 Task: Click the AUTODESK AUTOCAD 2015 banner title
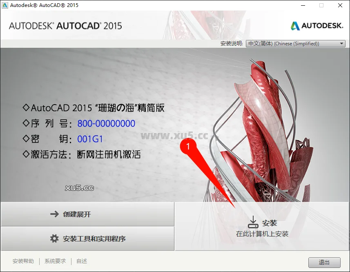pos(65,26)
